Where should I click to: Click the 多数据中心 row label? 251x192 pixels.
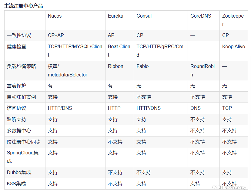click(x=19, y=130)
